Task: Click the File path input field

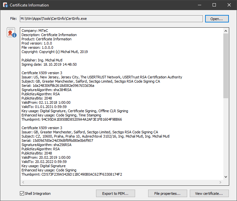Action: click(x=111, y=19)
